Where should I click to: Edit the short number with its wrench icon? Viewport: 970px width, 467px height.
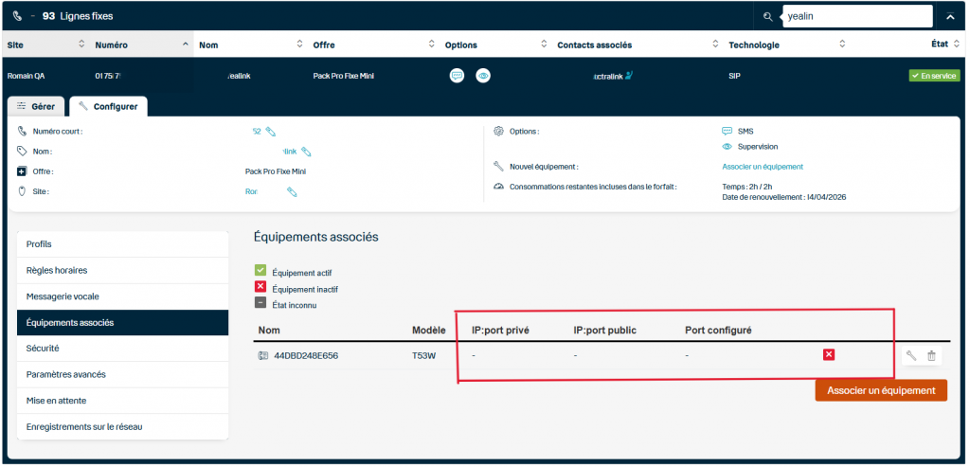pos(271,132)
